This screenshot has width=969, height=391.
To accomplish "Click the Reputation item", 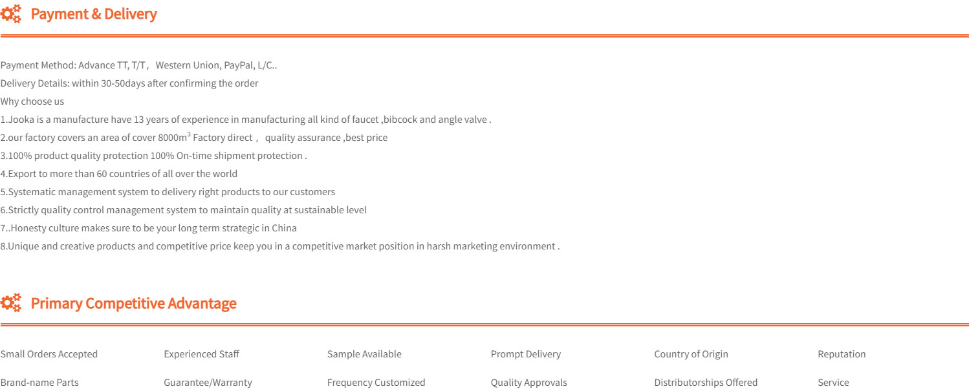I will coord(842,354).
